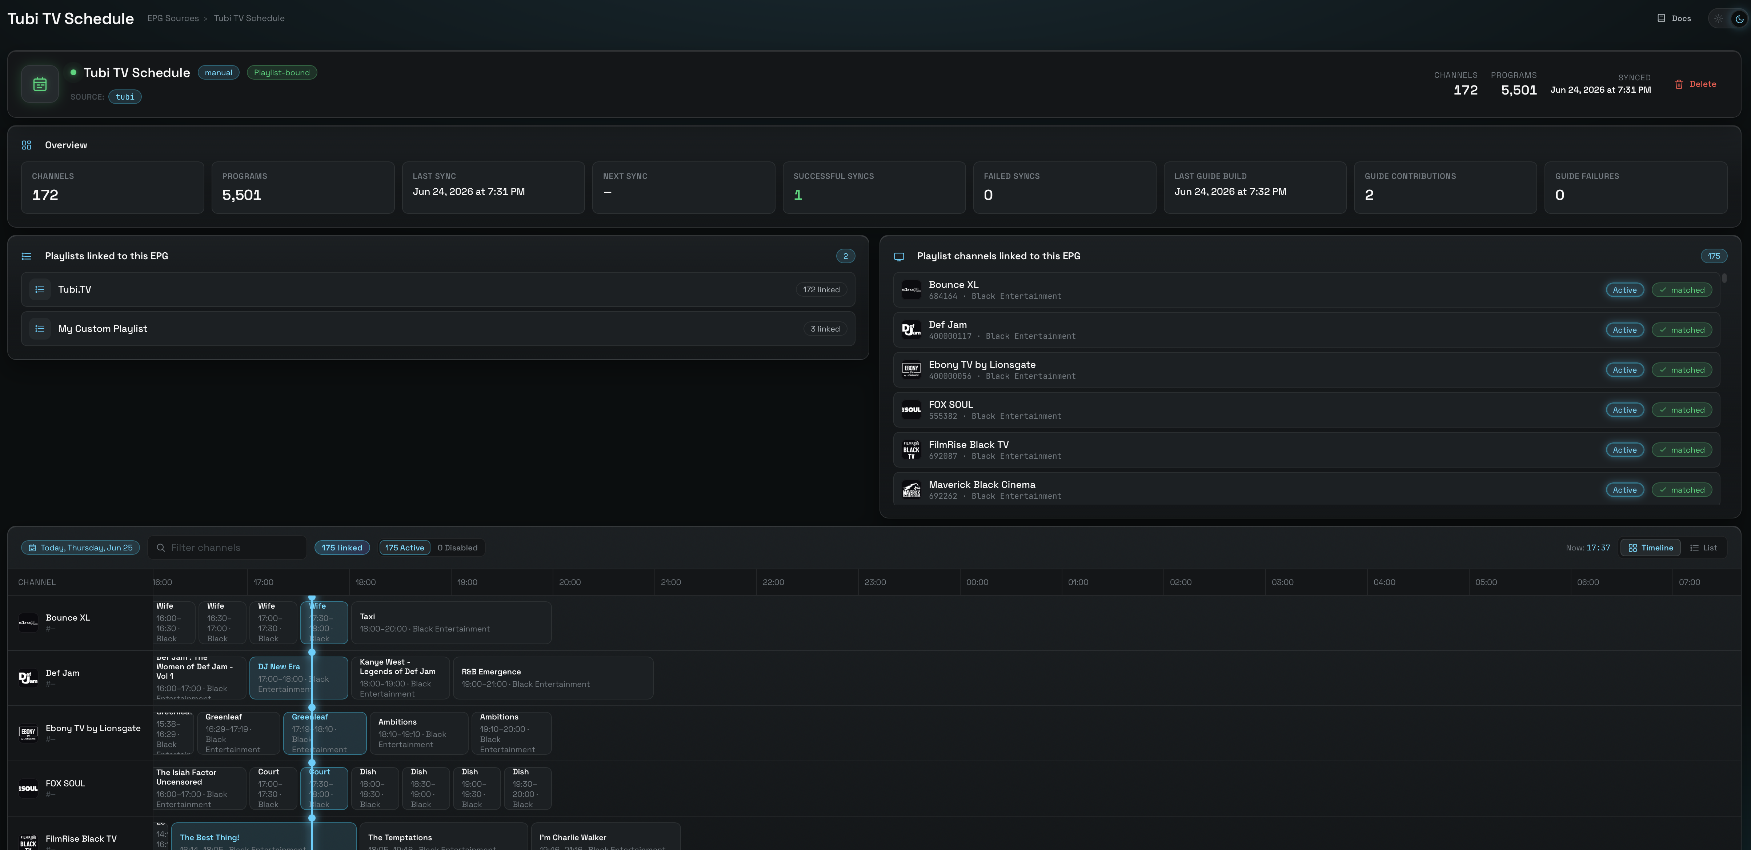
Task: Open the date picker Today, Thursday, Jun 25
Action: click(80, 548)
